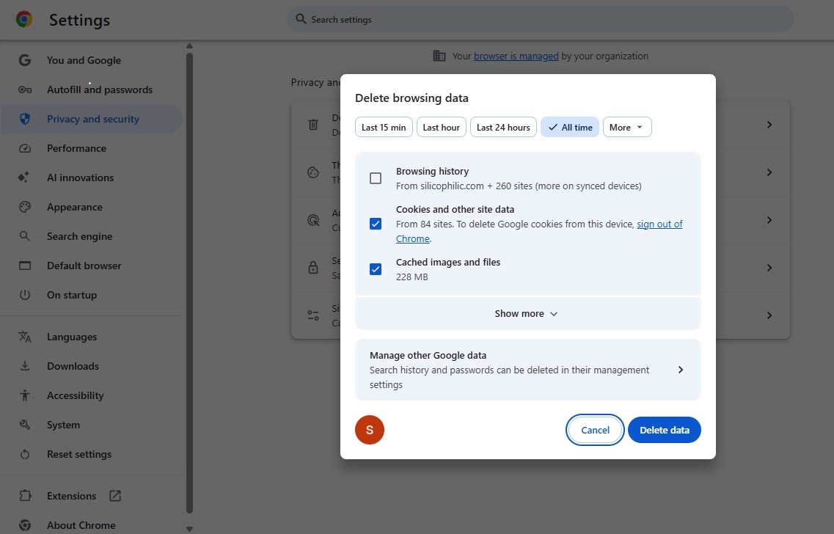Screen dimensions: 834x534
Task: Click the Performance gauge icon
Action: tap(24, 148)
